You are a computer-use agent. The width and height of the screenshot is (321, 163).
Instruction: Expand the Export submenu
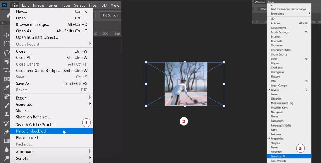point(51,98)
